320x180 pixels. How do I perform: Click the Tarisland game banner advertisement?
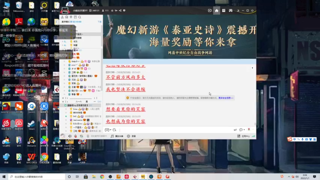click(x=180, y=37)
